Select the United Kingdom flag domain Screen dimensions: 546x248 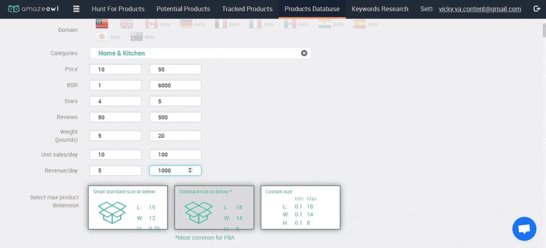(126, 24)
